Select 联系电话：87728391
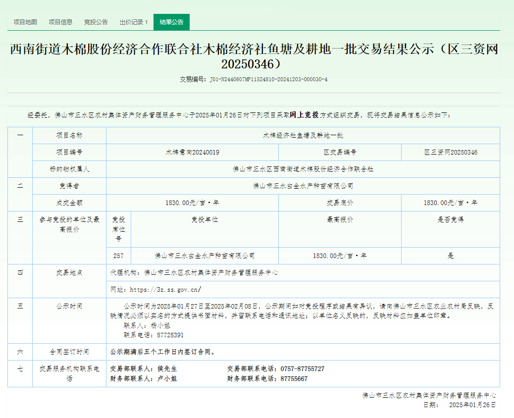Image resolution: width=514 pixels, height=418 pixels. click(x=154, y=335)
